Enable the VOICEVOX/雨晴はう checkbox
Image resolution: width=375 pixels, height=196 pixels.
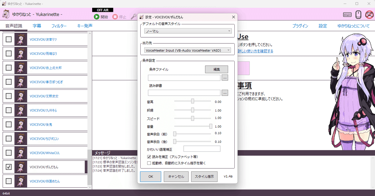[x=9, y=53]
